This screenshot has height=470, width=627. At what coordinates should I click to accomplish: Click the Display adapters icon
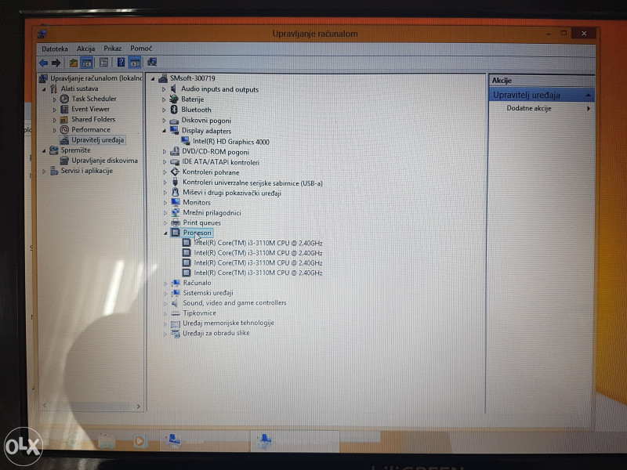174,130
